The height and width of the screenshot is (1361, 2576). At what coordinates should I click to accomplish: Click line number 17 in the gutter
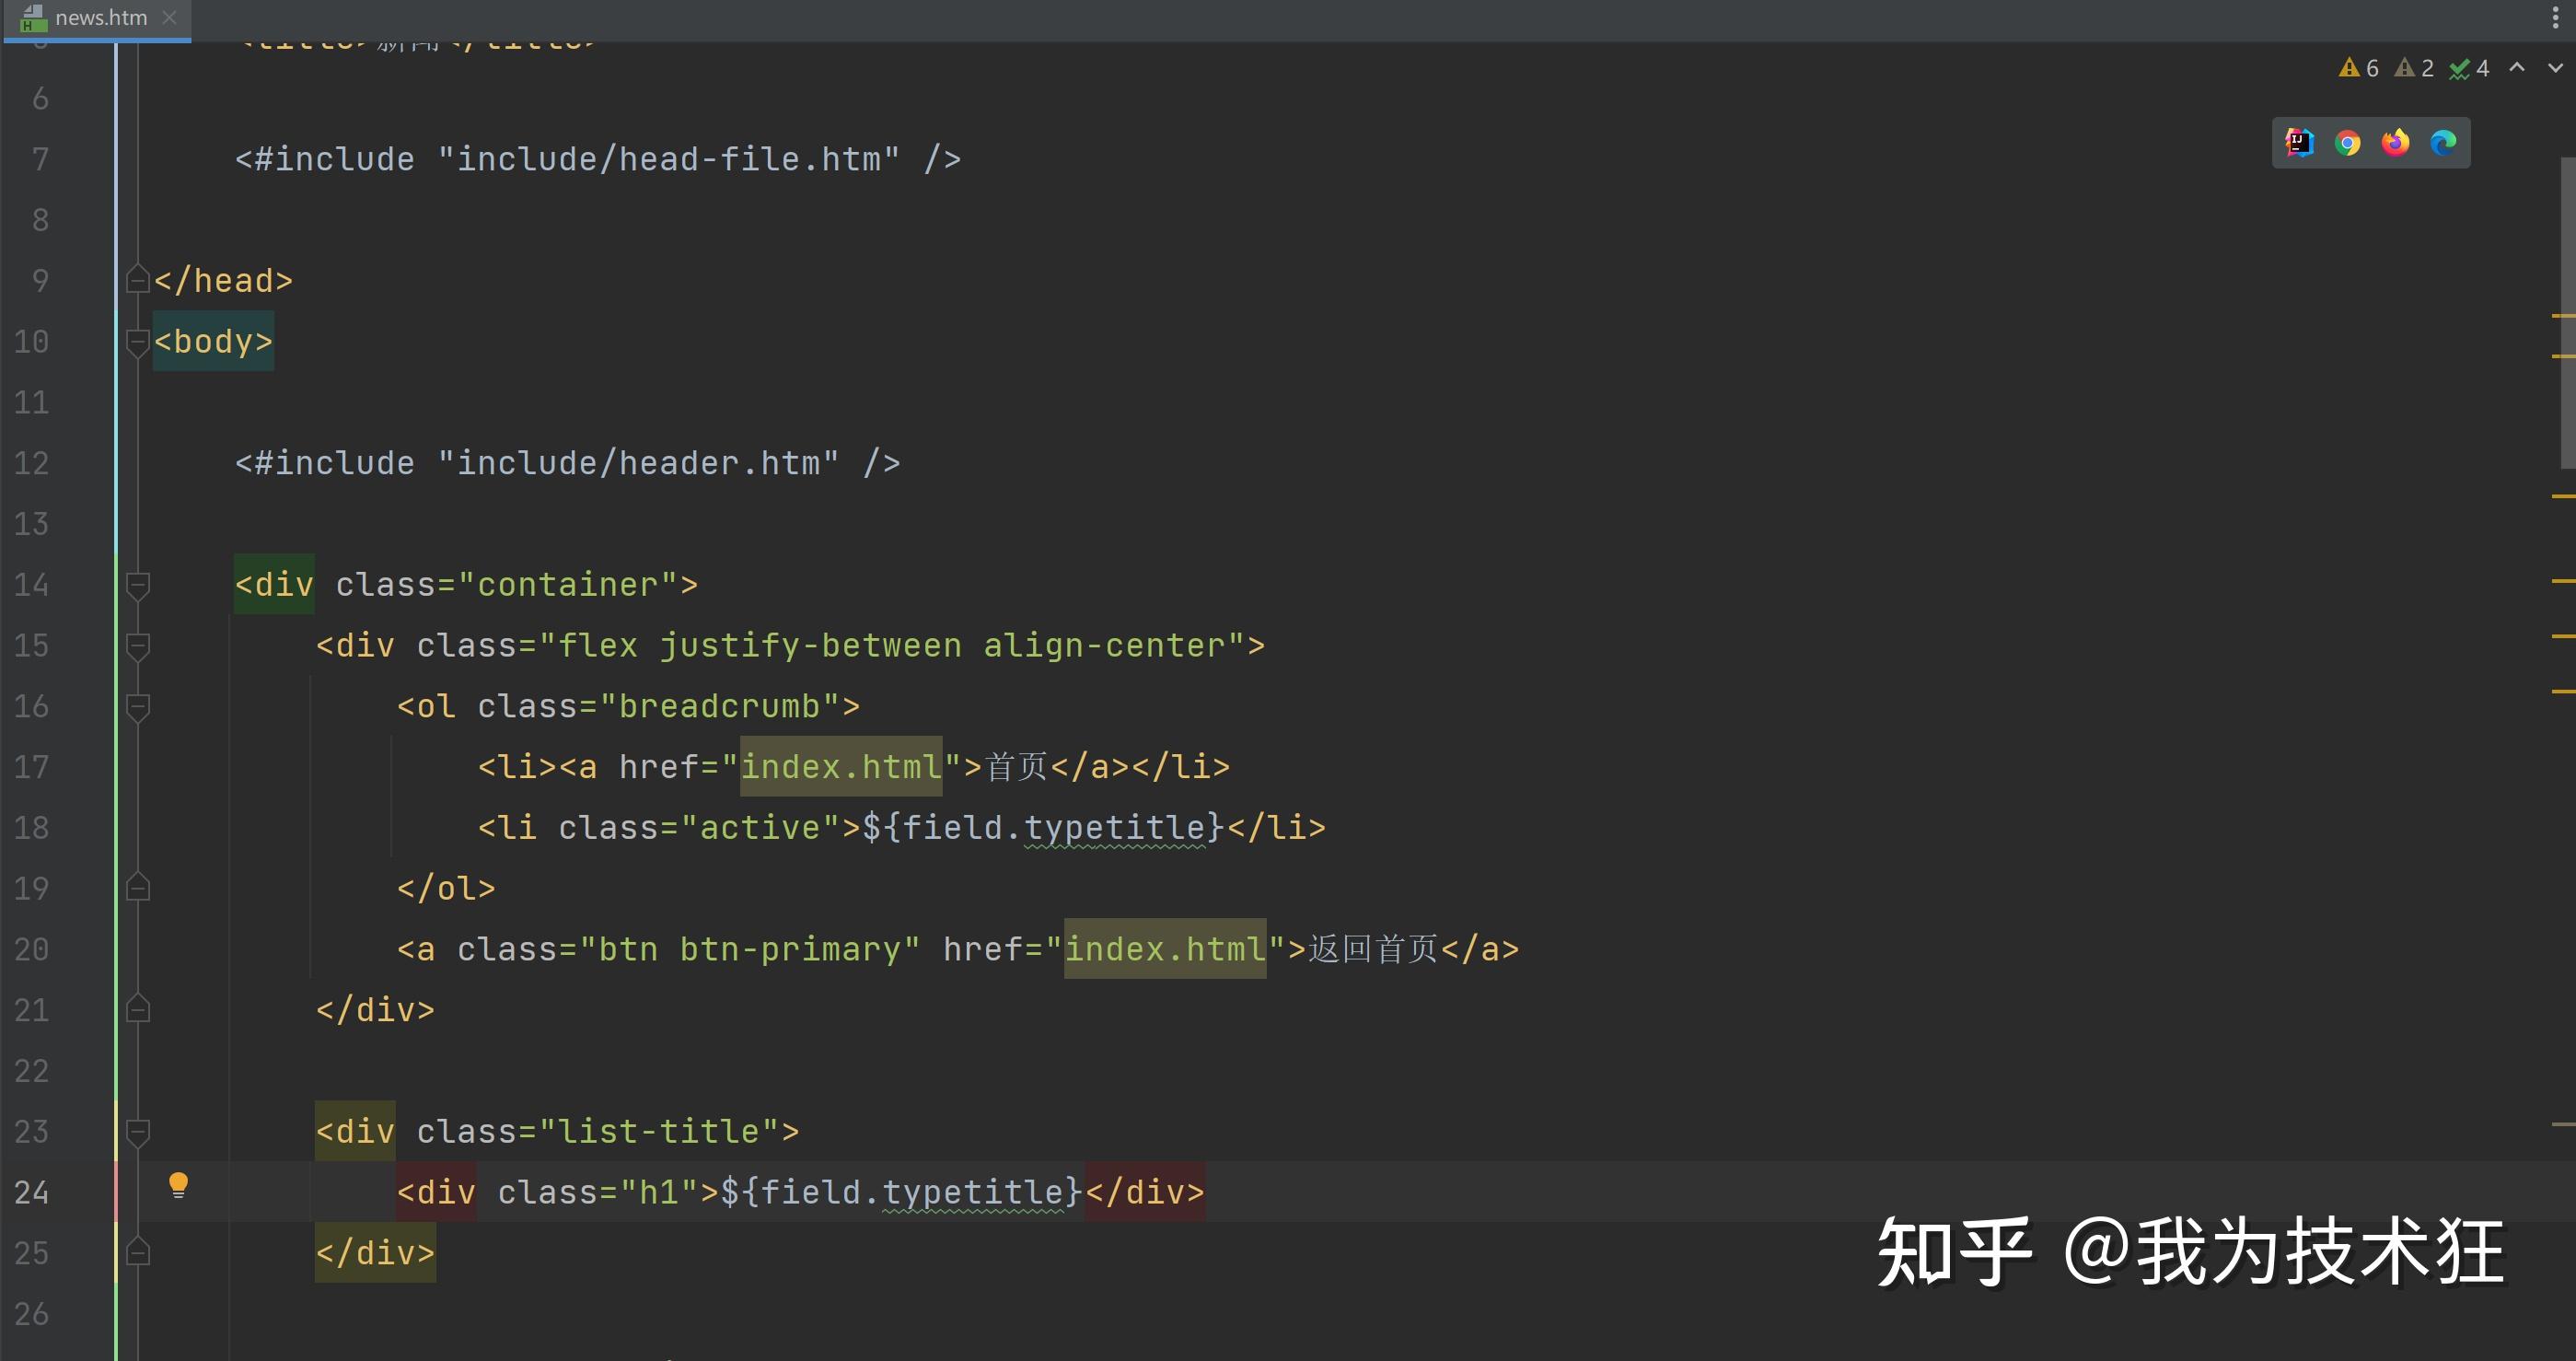pos(31,767)
